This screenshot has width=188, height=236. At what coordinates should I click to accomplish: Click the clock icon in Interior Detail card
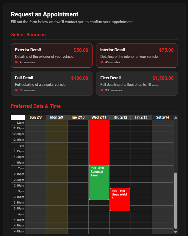pos(102,62)
